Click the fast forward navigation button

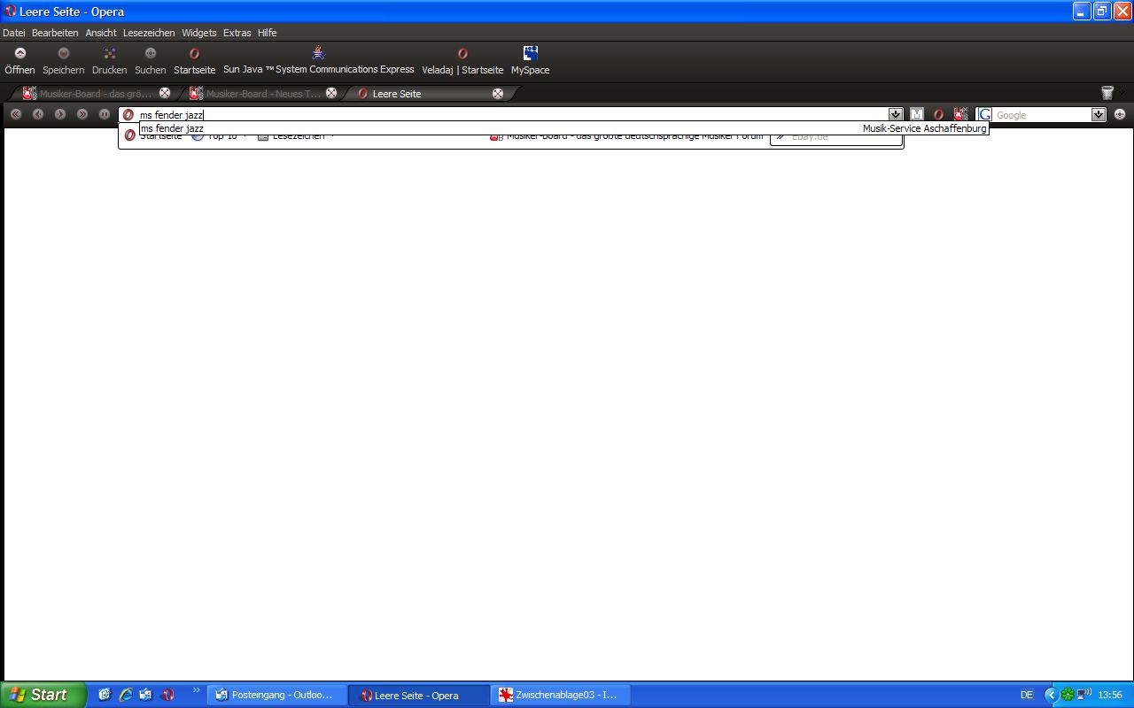[x=82, y=114]
